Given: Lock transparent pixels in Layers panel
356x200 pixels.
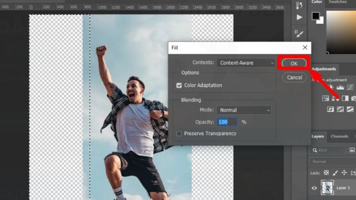Looking at the screenshot, I should 327,173.
